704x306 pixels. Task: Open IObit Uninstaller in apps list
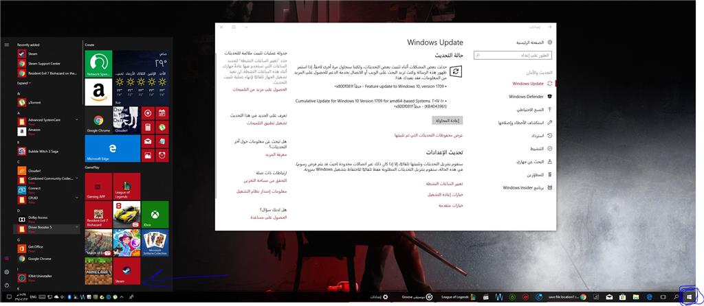point(47,279)
